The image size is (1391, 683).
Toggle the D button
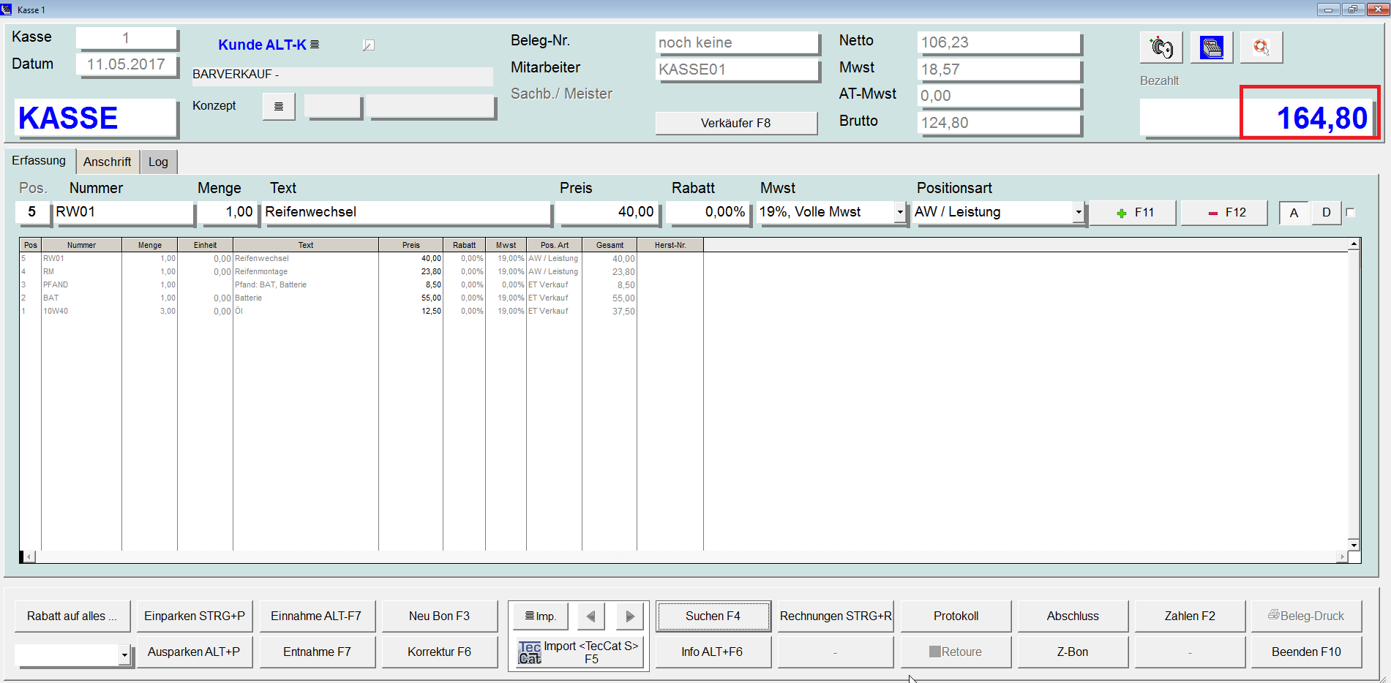point(1326,213)
